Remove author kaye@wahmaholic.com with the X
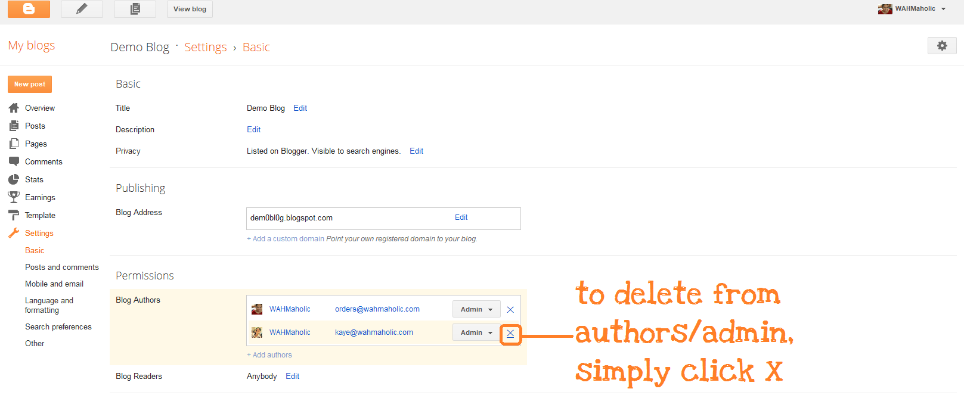This screenshot has height=395, width=964. [510, 334]
